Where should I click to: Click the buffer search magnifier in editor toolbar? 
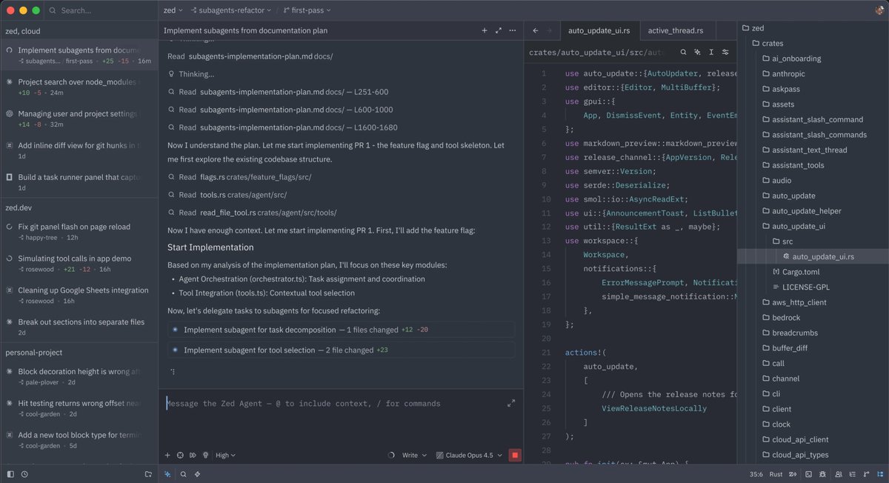[684, 53]
